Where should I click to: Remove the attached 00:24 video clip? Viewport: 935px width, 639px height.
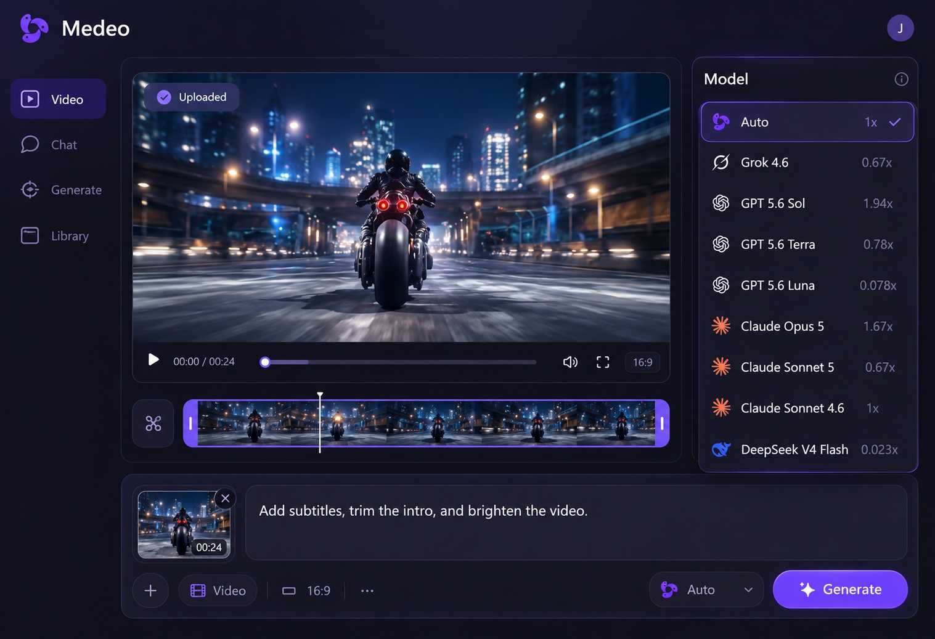(225, 499)
